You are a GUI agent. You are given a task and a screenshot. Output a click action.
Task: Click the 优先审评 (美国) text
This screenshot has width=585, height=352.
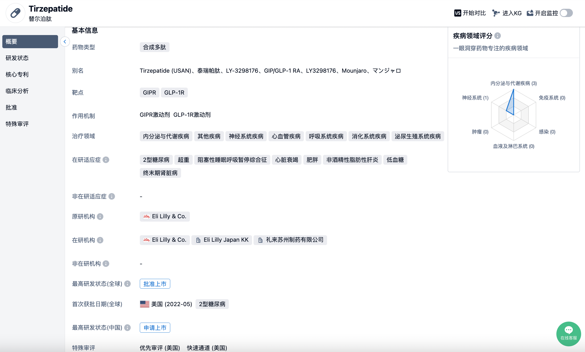160,348
